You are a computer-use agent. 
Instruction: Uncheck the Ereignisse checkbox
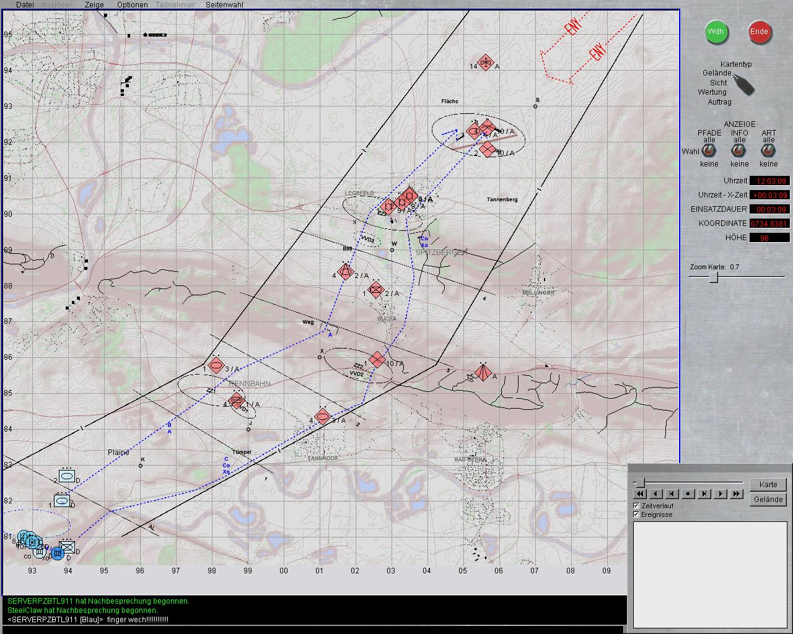[x=636, y=515]
